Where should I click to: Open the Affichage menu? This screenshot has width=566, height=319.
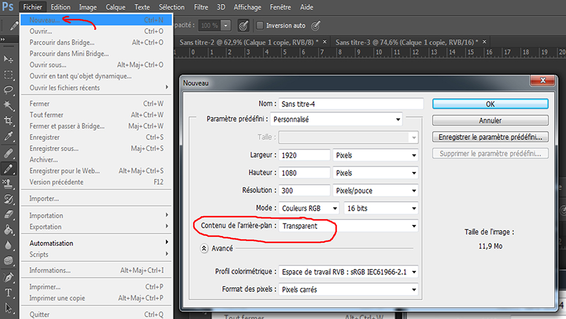(x=247, y=7)
